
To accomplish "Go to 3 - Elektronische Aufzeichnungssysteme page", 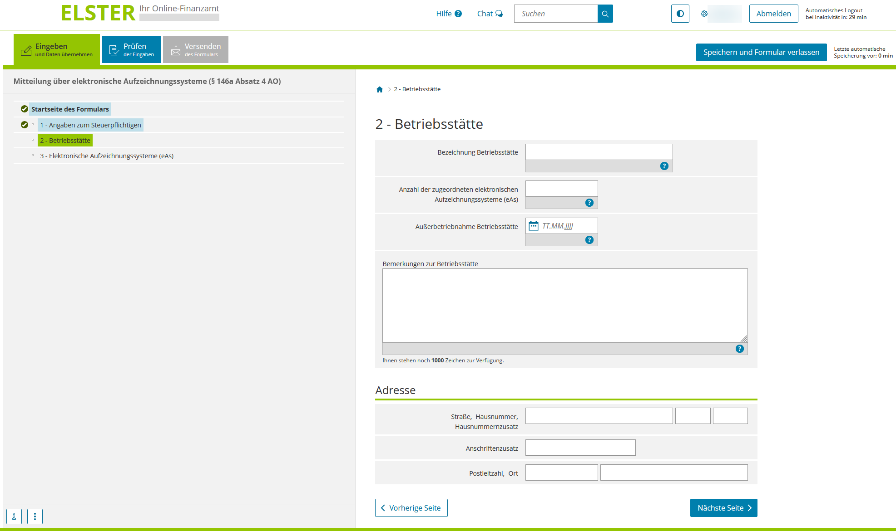I will (107, 156).
